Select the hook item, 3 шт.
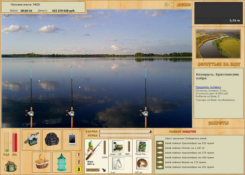 [118, 164]
